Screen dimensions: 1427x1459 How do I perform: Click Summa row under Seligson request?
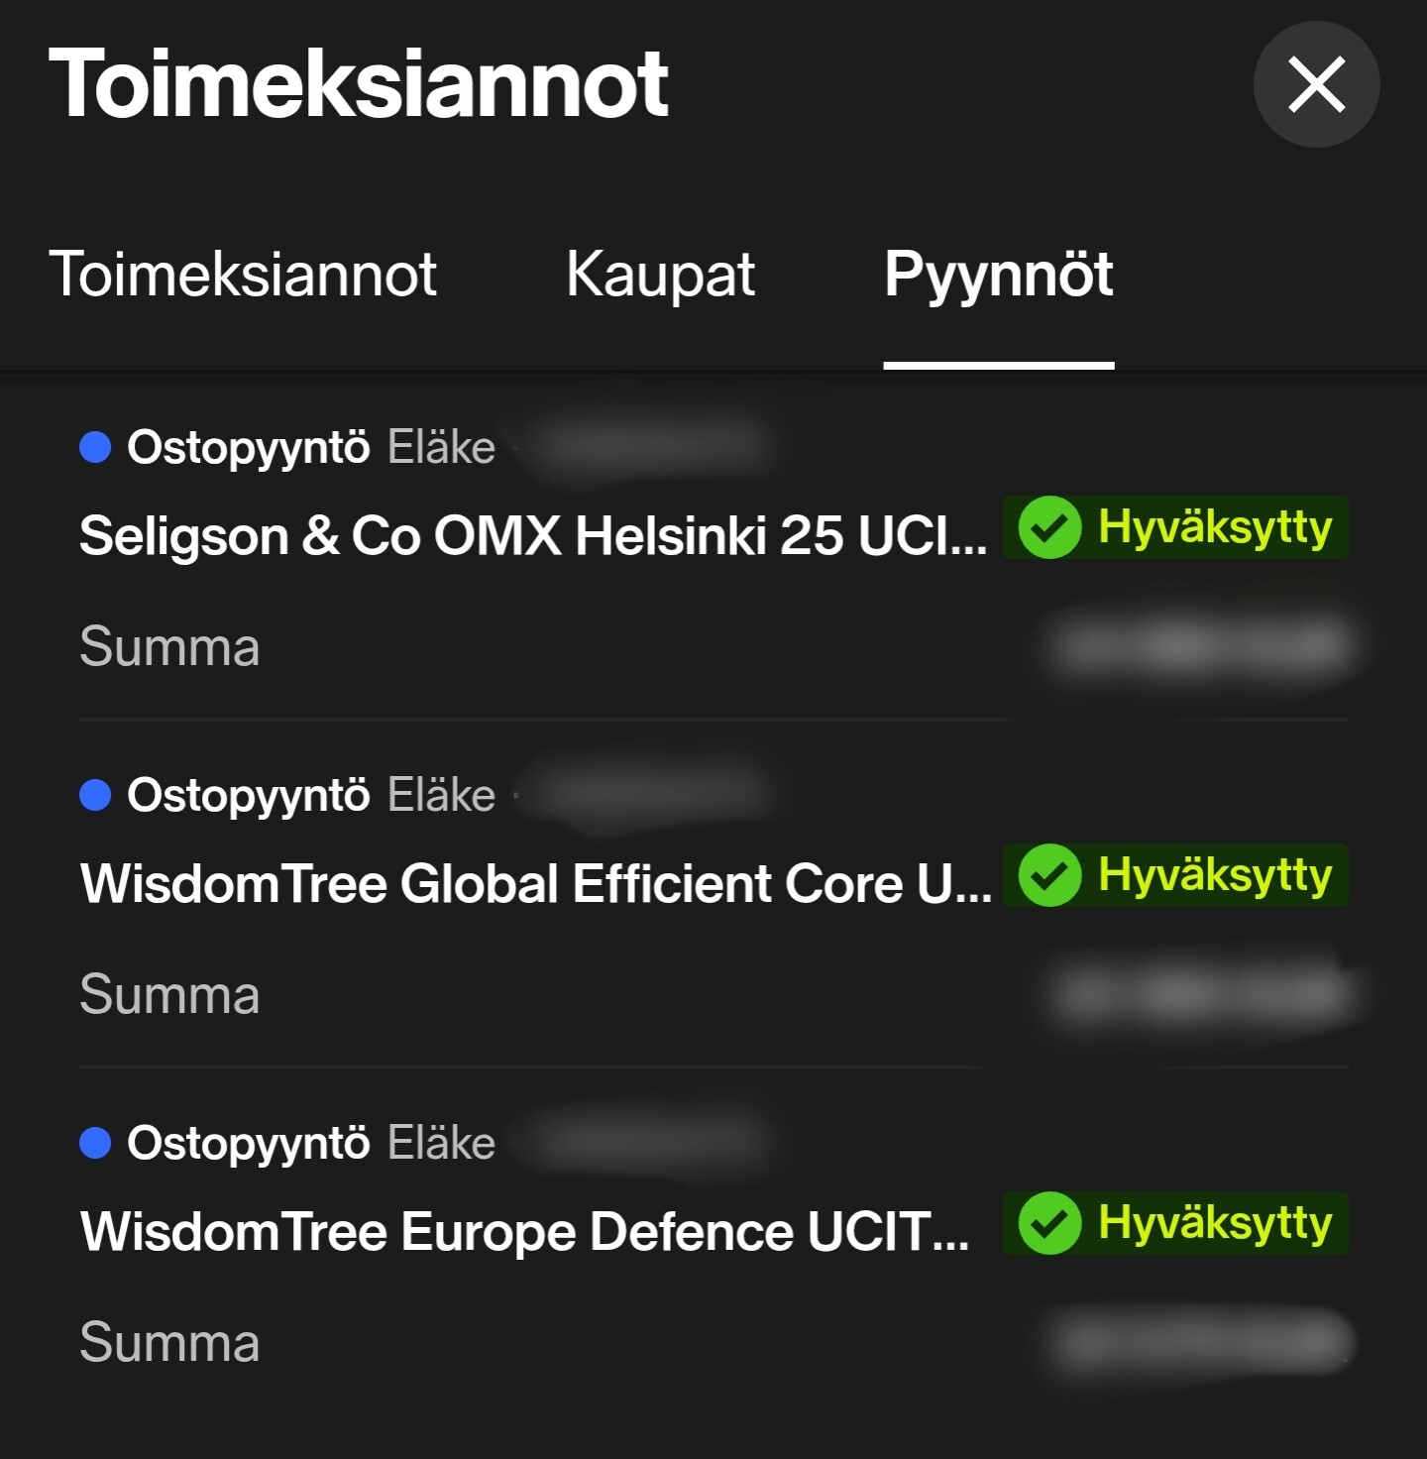coord(169,647)
